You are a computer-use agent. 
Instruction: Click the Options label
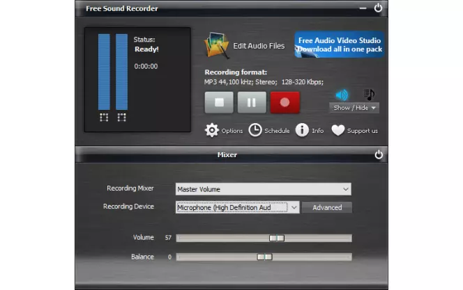click(x=232, y=131)
